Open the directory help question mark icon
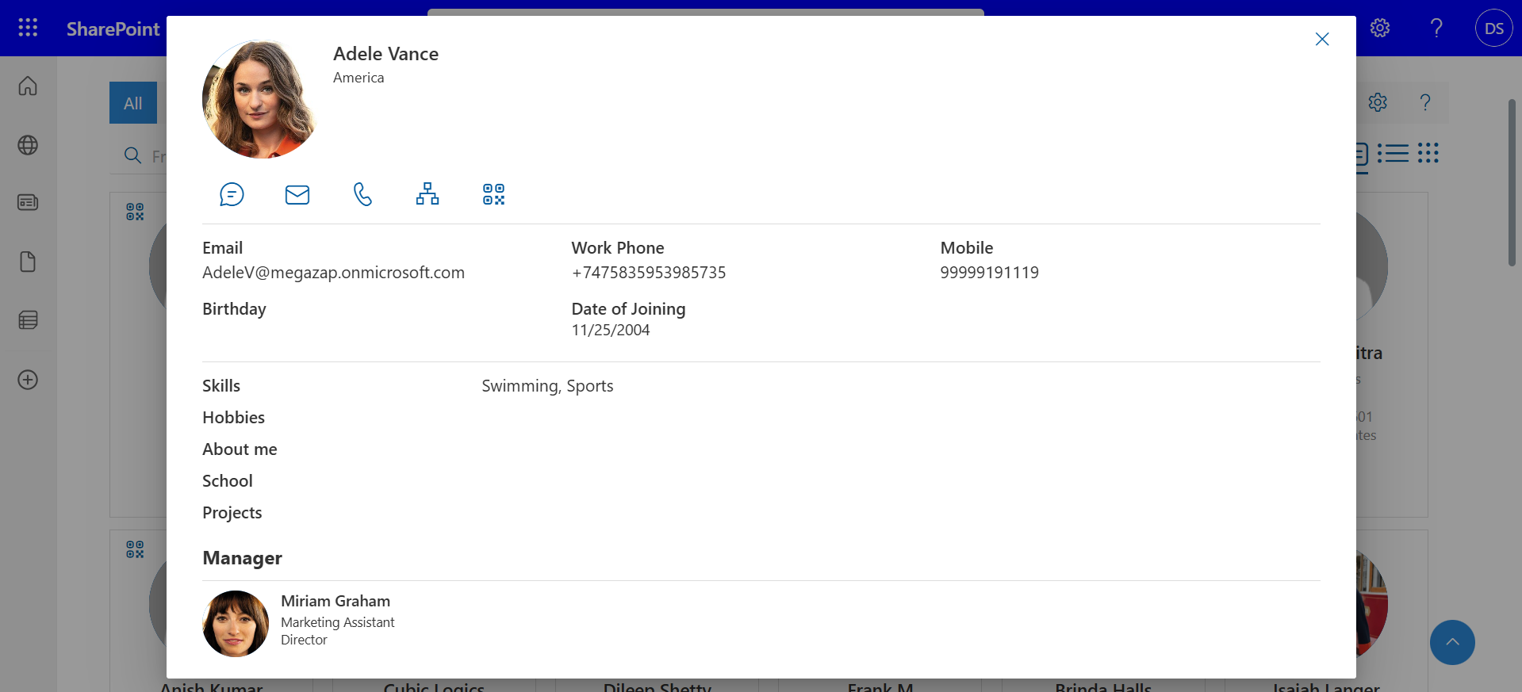1522x692 pixels. 1425,102
